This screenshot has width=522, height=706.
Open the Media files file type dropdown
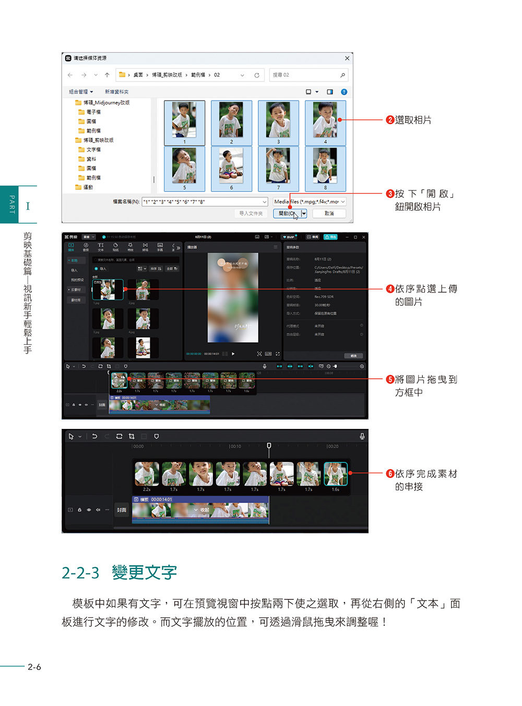tap(309, 202)
